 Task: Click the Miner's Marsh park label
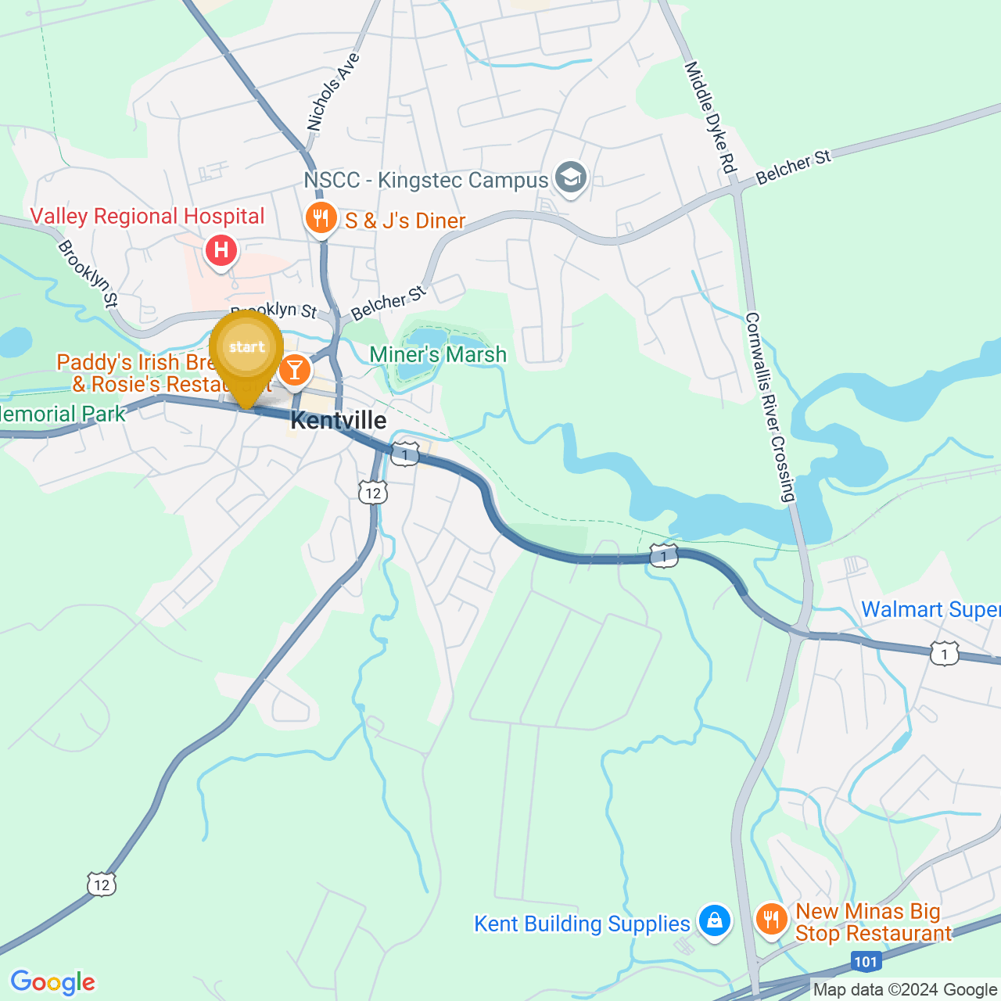(438, 355)
